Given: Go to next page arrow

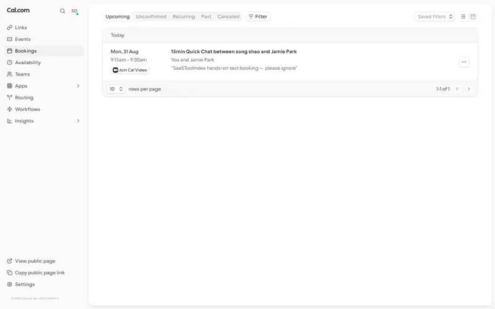Looking at the screenshot, I should 469,89.
